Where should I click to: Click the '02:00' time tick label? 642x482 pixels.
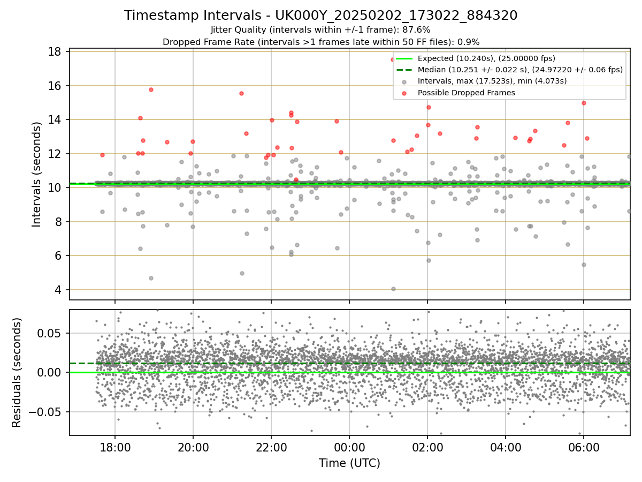427,447
